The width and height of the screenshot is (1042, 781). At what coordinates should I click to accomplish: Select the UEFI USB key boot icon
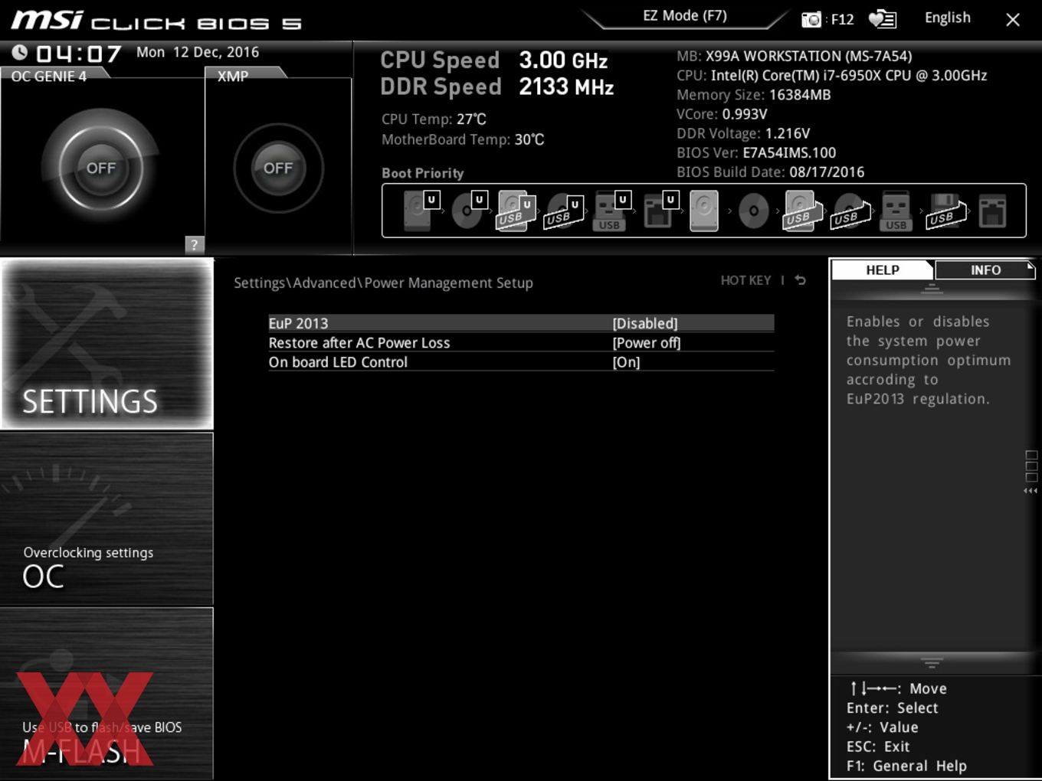[x=611, y=211]
